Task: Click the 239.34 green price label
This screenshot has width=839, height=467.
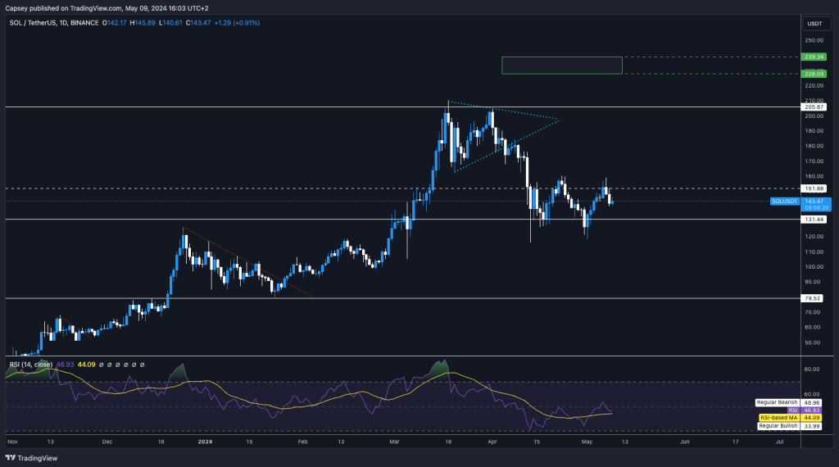Action: pyautogui.click(x=814, y=57)
